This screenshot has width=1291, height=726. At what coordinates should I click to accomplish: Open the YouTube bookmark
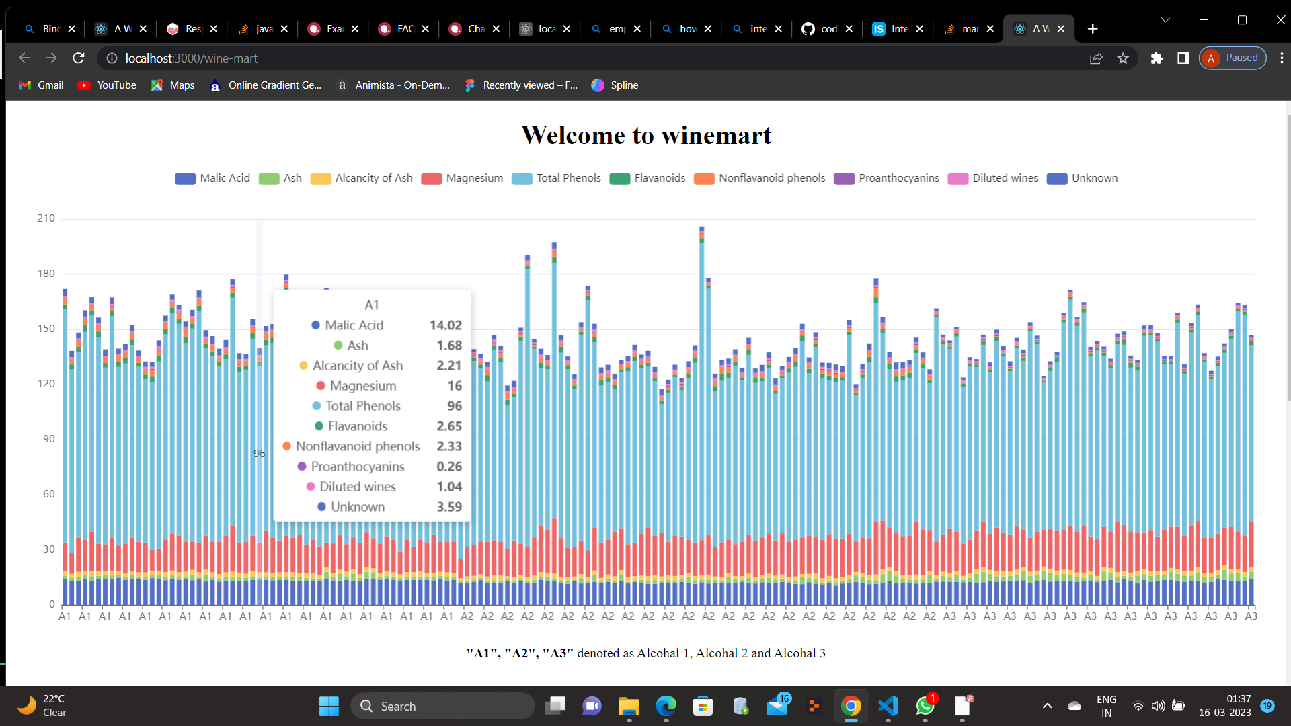click(x=106, y=85)
